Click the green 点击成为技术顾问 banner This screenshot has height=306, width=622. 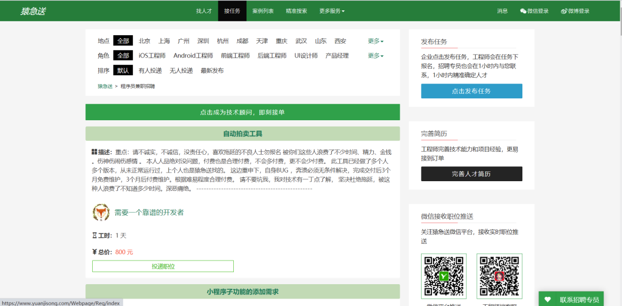(242, 112)
